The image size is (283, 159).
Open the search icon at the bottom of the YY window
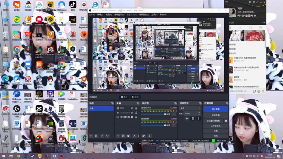(263, 92)
